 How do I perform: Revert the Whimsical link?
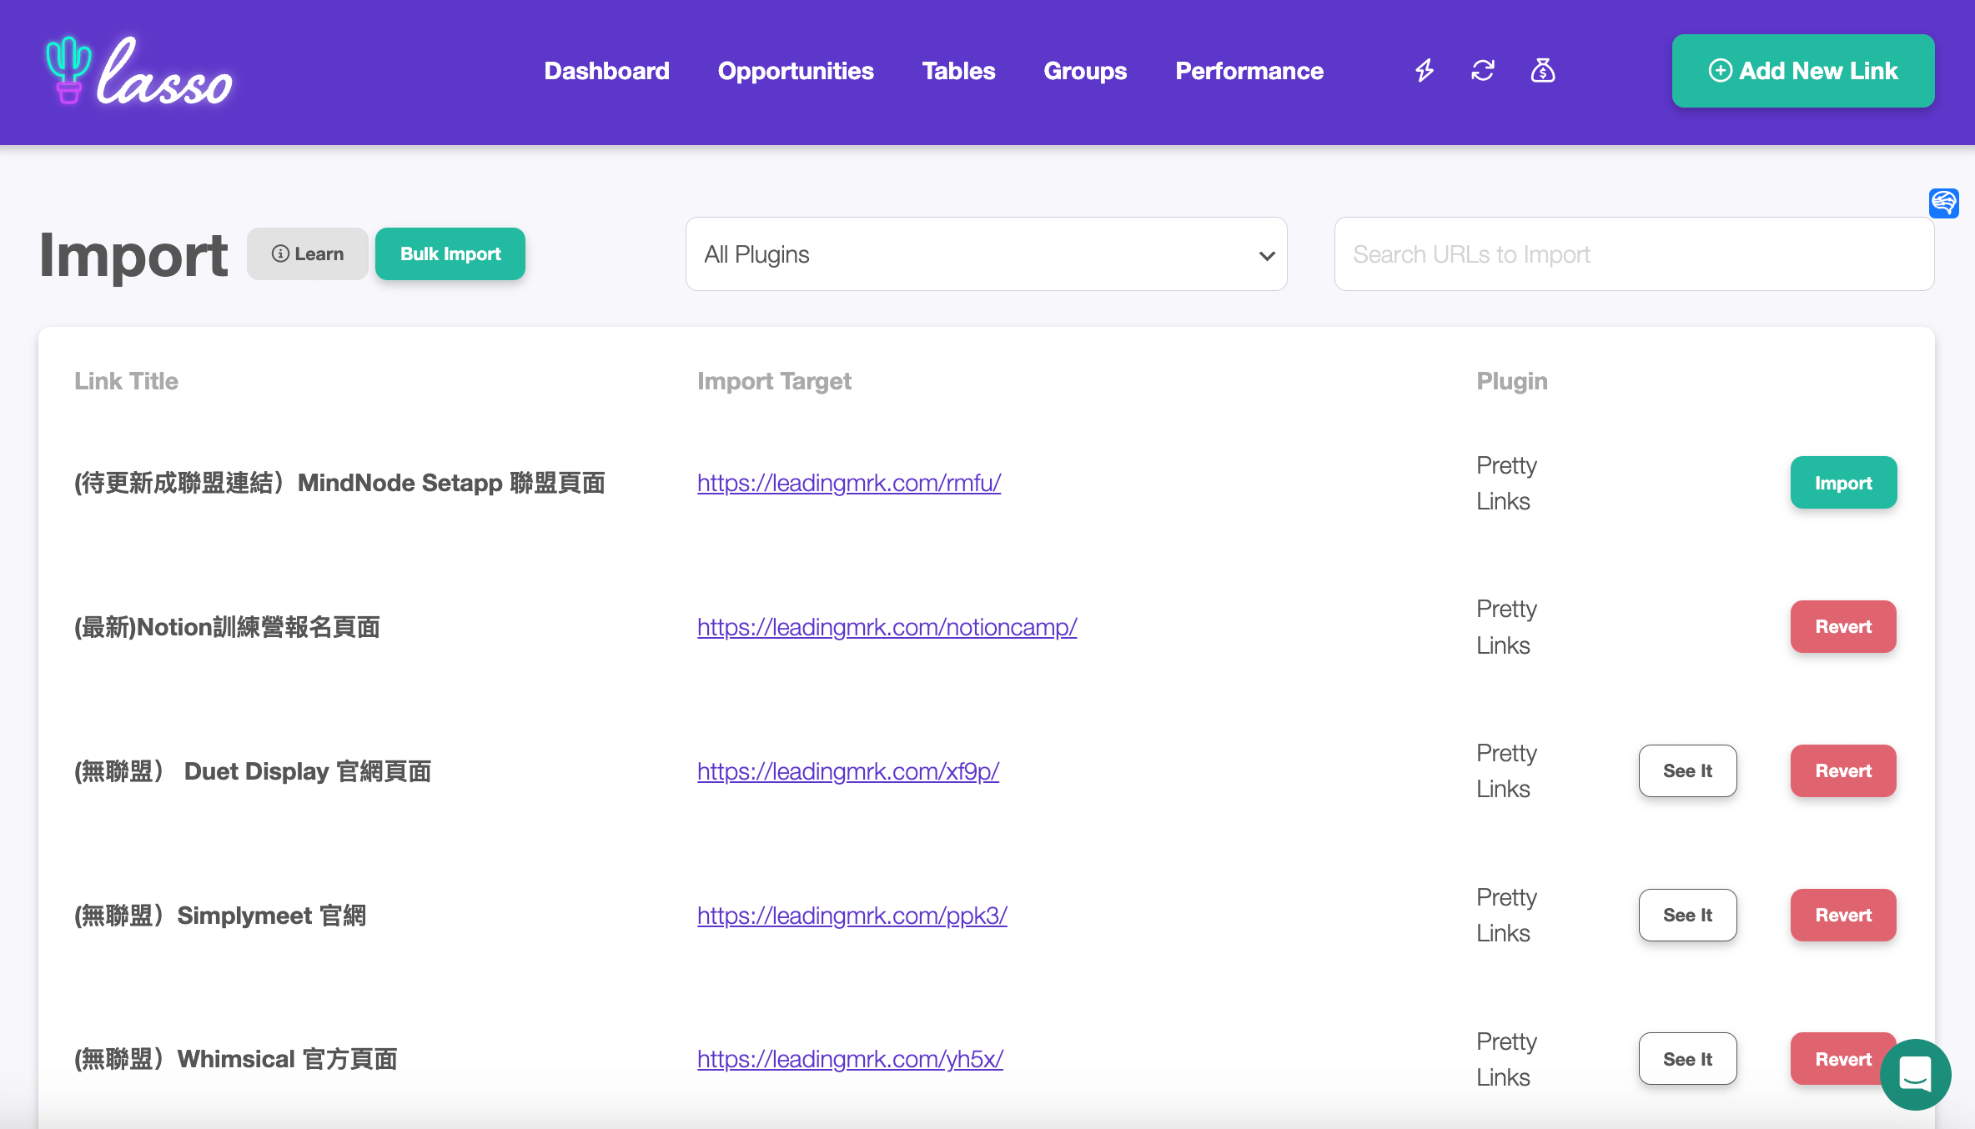[1844, 1059]
